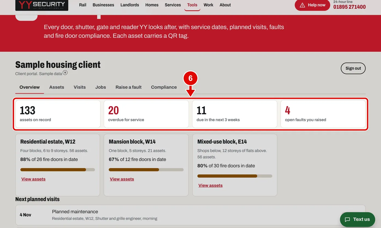This screenshot has width=381, height=228.
Task: Click the 4 Nov Planned maintenance visit row
Action: (x=190, y=215)
